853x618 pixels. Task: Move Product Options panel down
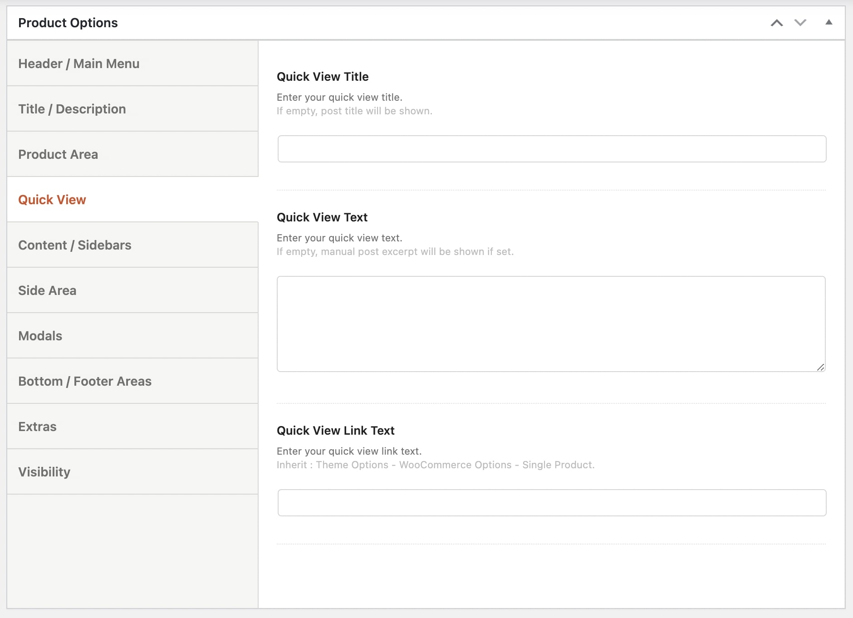[800, 23]
